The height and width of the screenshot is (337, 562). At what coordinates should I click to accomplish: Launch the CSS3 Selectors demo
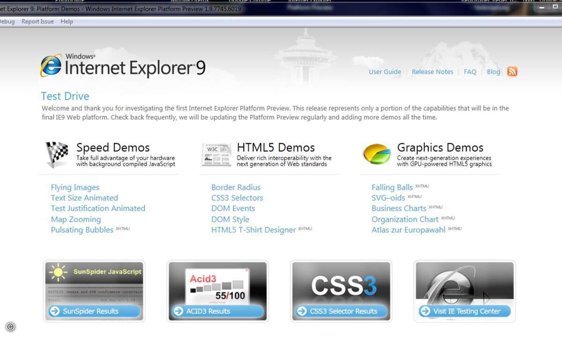tap(237, 198)
